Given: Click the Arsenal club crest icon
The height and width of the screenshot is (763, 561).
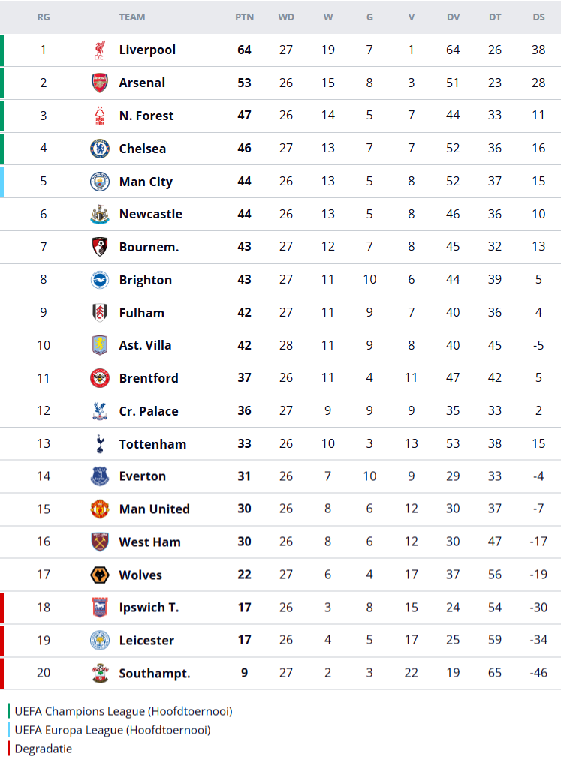Looking at the screenshot, I should (99, 83).
